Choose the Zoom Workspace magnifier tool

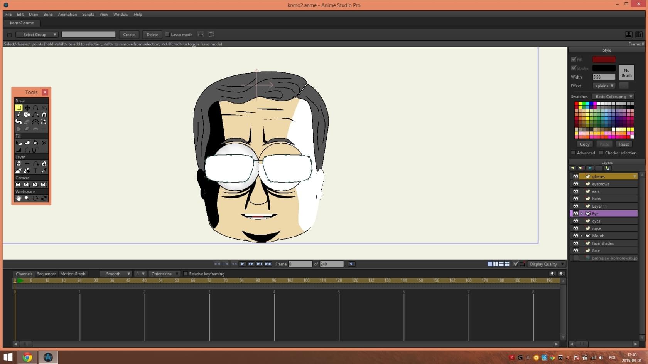coord(27,198)
